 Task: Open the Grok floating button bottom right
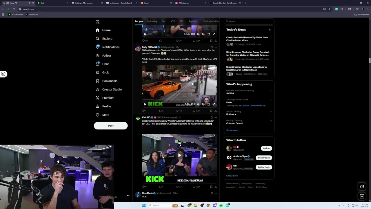(362, 187)
